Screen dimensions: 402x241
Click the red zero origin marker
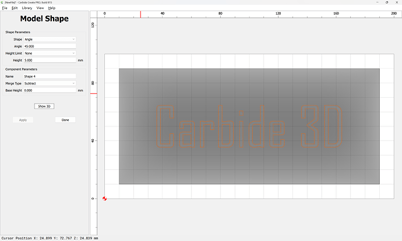coord(105,199)
